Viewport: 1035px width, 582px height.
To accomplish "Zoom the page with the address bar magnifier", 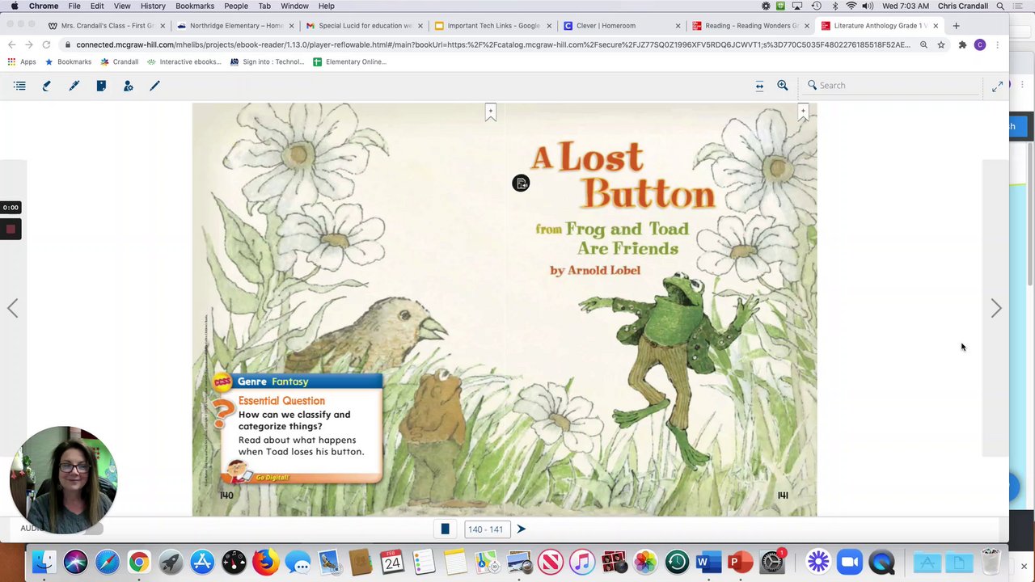I will [x=923, y=45].
